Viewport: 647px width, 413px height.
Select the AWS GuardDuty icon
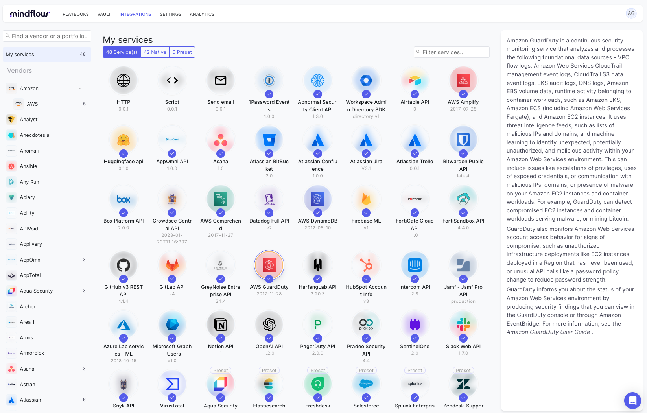(x=269, y=265)
